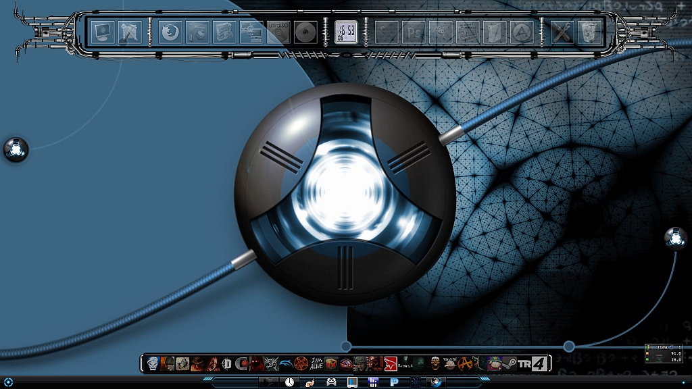
Task: Open Photoshop from the top application dock
Action: 414,32
